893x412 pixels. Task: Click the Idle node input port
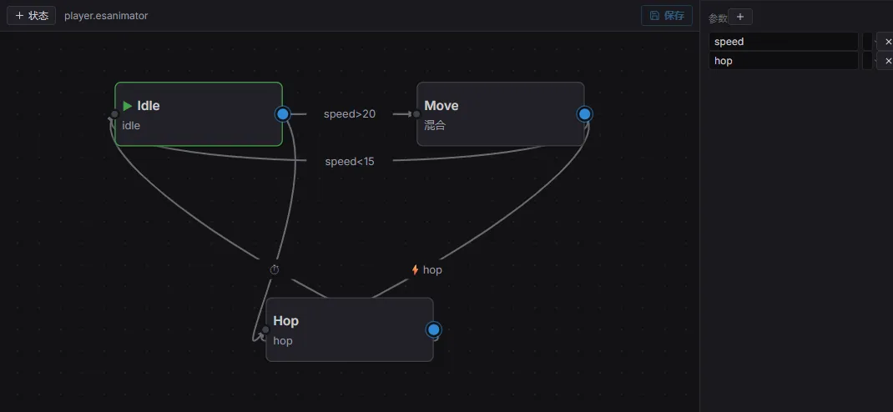114,113
